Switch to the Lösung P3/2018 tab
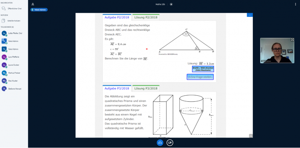 pos(146,89)
